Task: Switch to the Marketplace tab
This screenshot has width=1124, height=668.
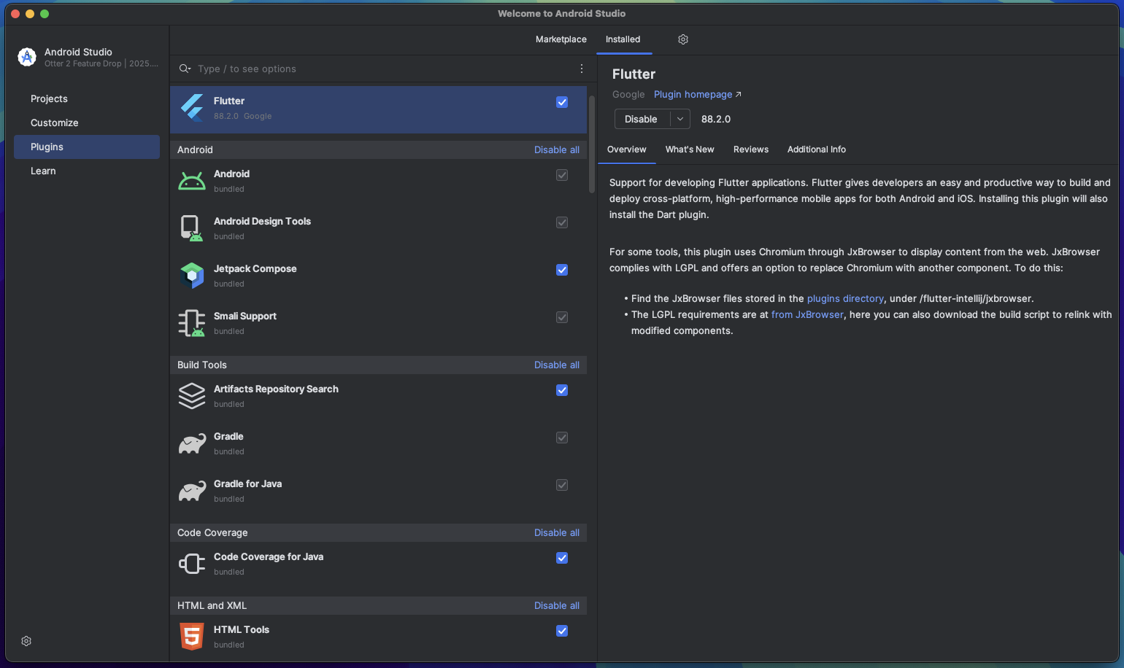Action: [561, 39]
